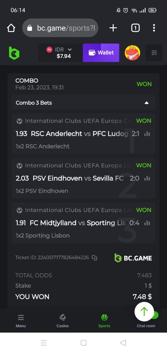Copy the Ticket ID with copy icon
This screenshot has height=353, width=167.
[94, 258]
